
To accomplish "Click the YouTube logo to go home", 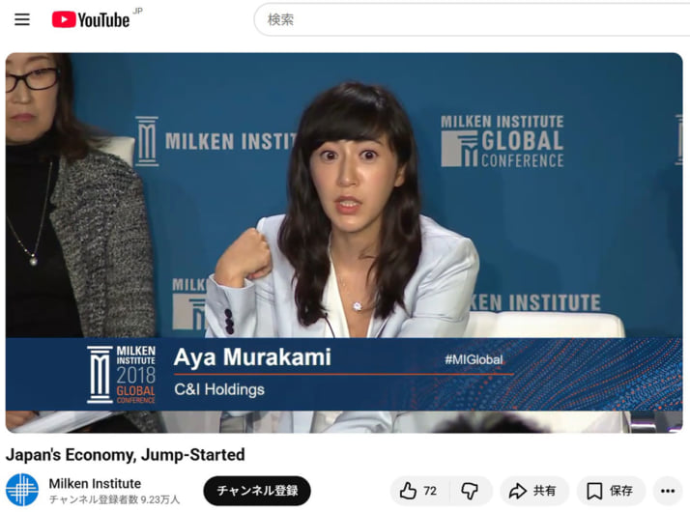I will [91, 19].
